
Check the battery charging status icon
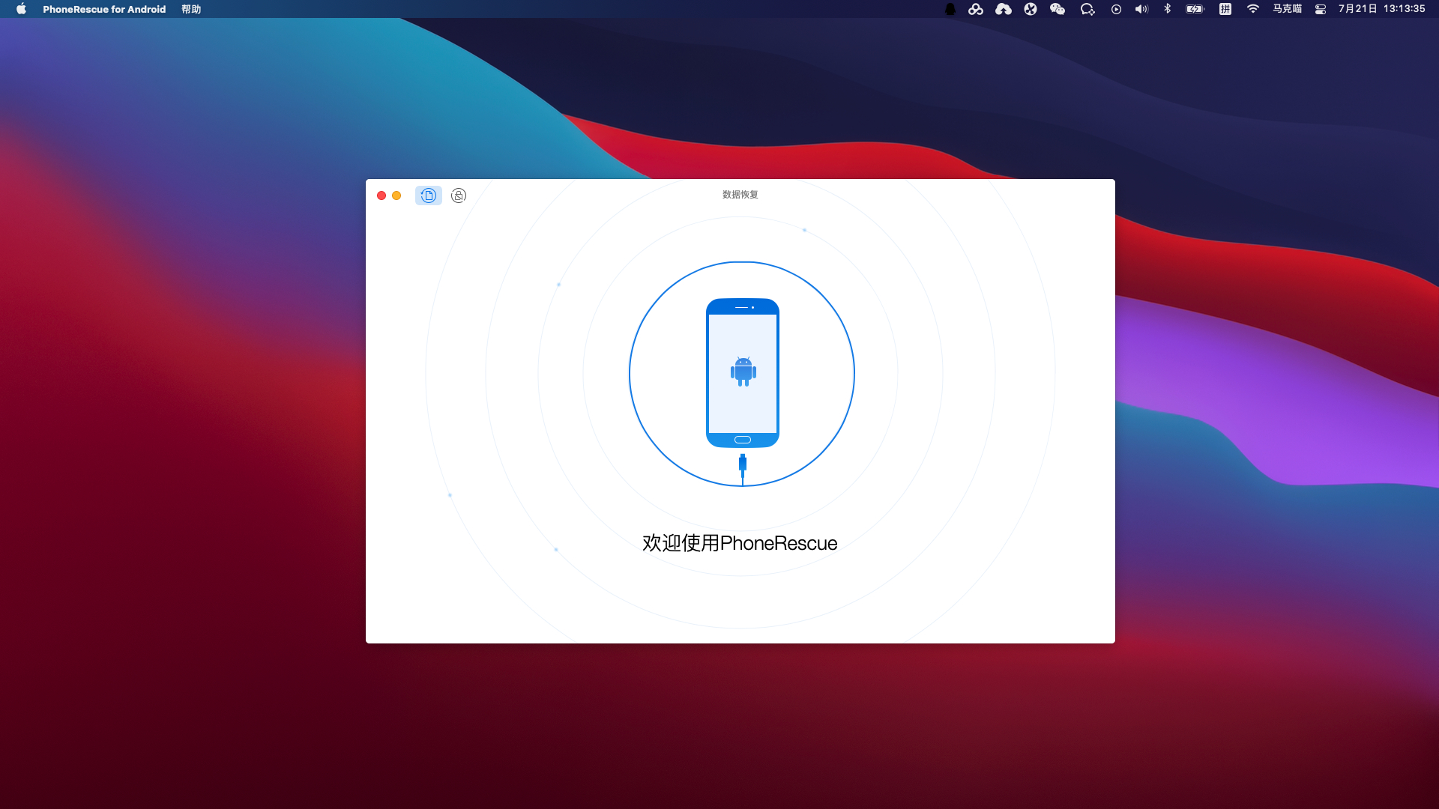(x=1195, y=9)
